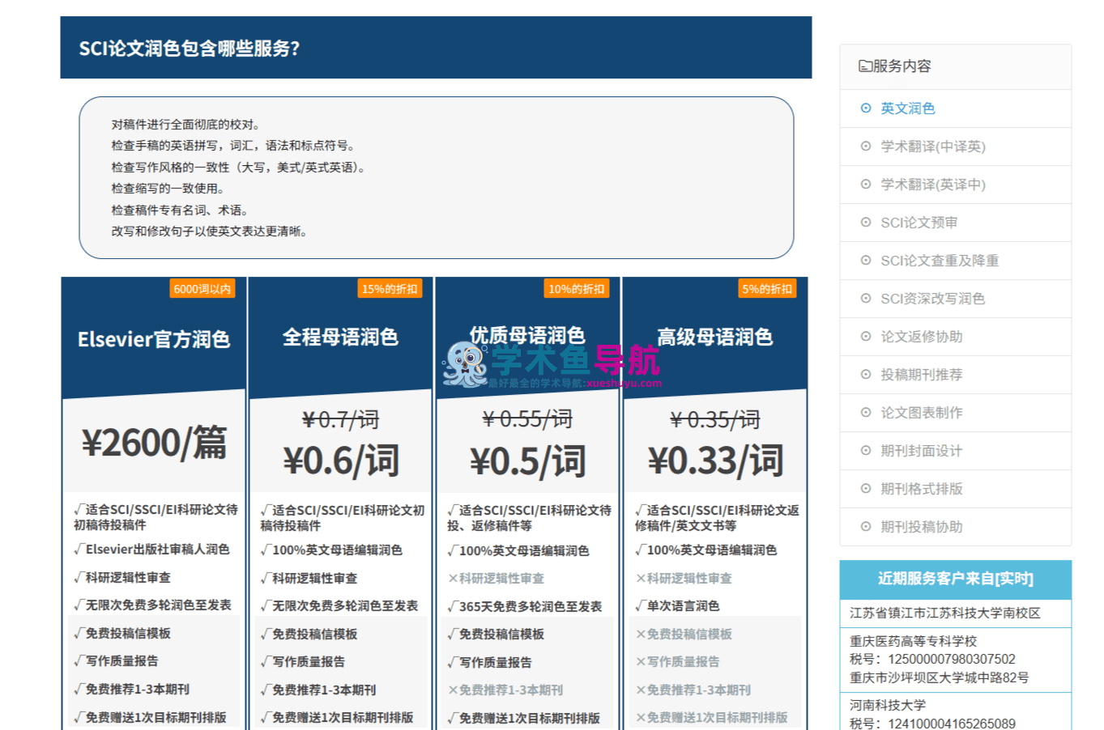1104x730 pixels.
Task: Open the 学术翻译(中译英) service link
Action: pos(933,146)
